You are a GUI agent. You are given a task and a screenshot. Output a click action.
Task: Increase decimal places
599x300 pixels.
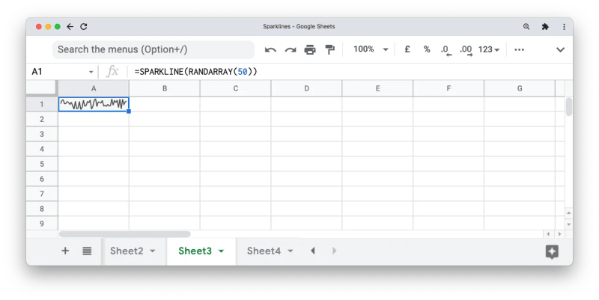pyautogui.click(x=466, y=50)
